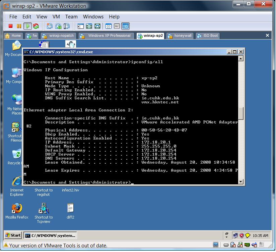Viewport: 276px width, 252px height.
Task: Switch to the ISO Boot tab
Action: pos(208,36)
